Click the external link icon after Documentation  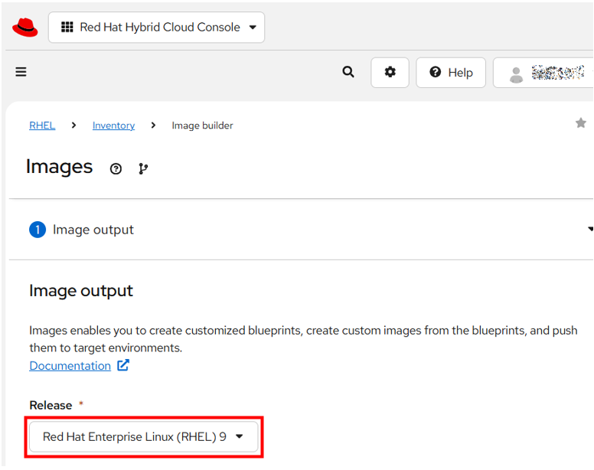click(x=123, y=365)
